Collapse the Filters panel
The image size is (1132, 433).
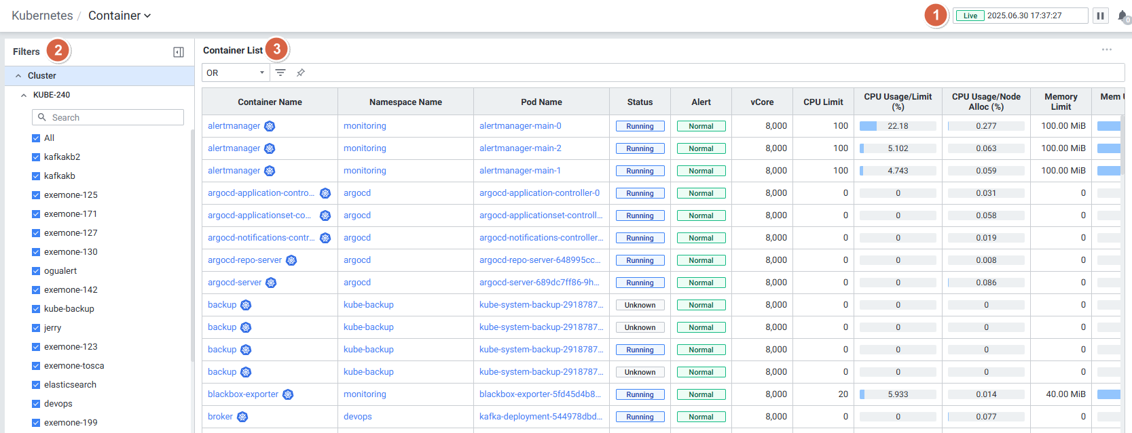pos(179,52)
